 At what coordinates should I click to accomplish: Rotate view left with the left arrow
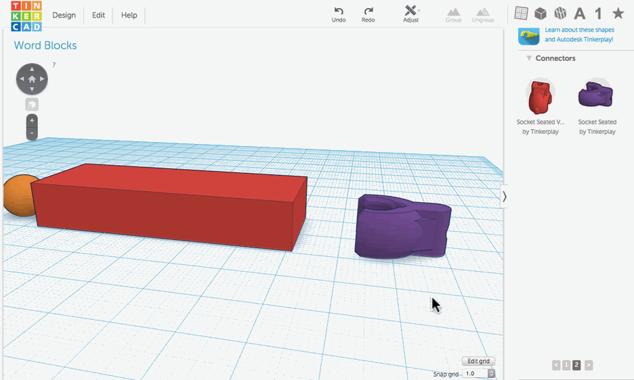(x=22, y=79)
